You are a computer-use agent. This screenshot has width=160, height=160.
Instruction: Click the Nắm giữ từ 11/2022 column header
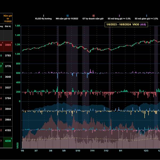point(8,19)
